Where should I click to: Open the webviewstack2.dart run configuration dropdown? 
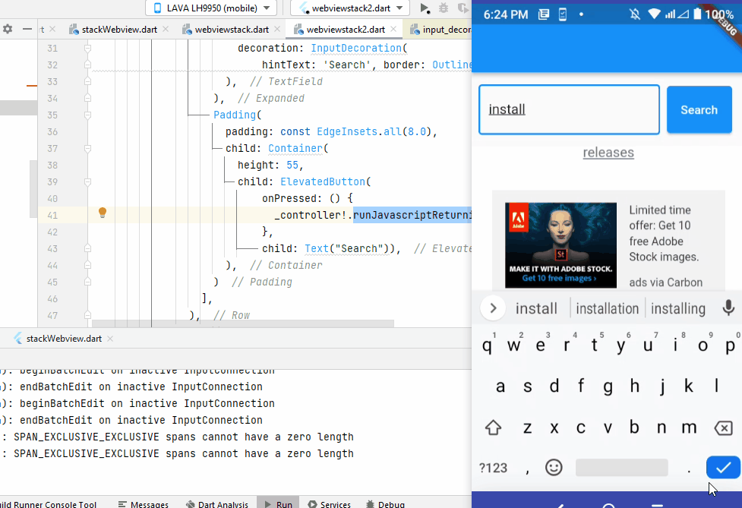(351, 8)
